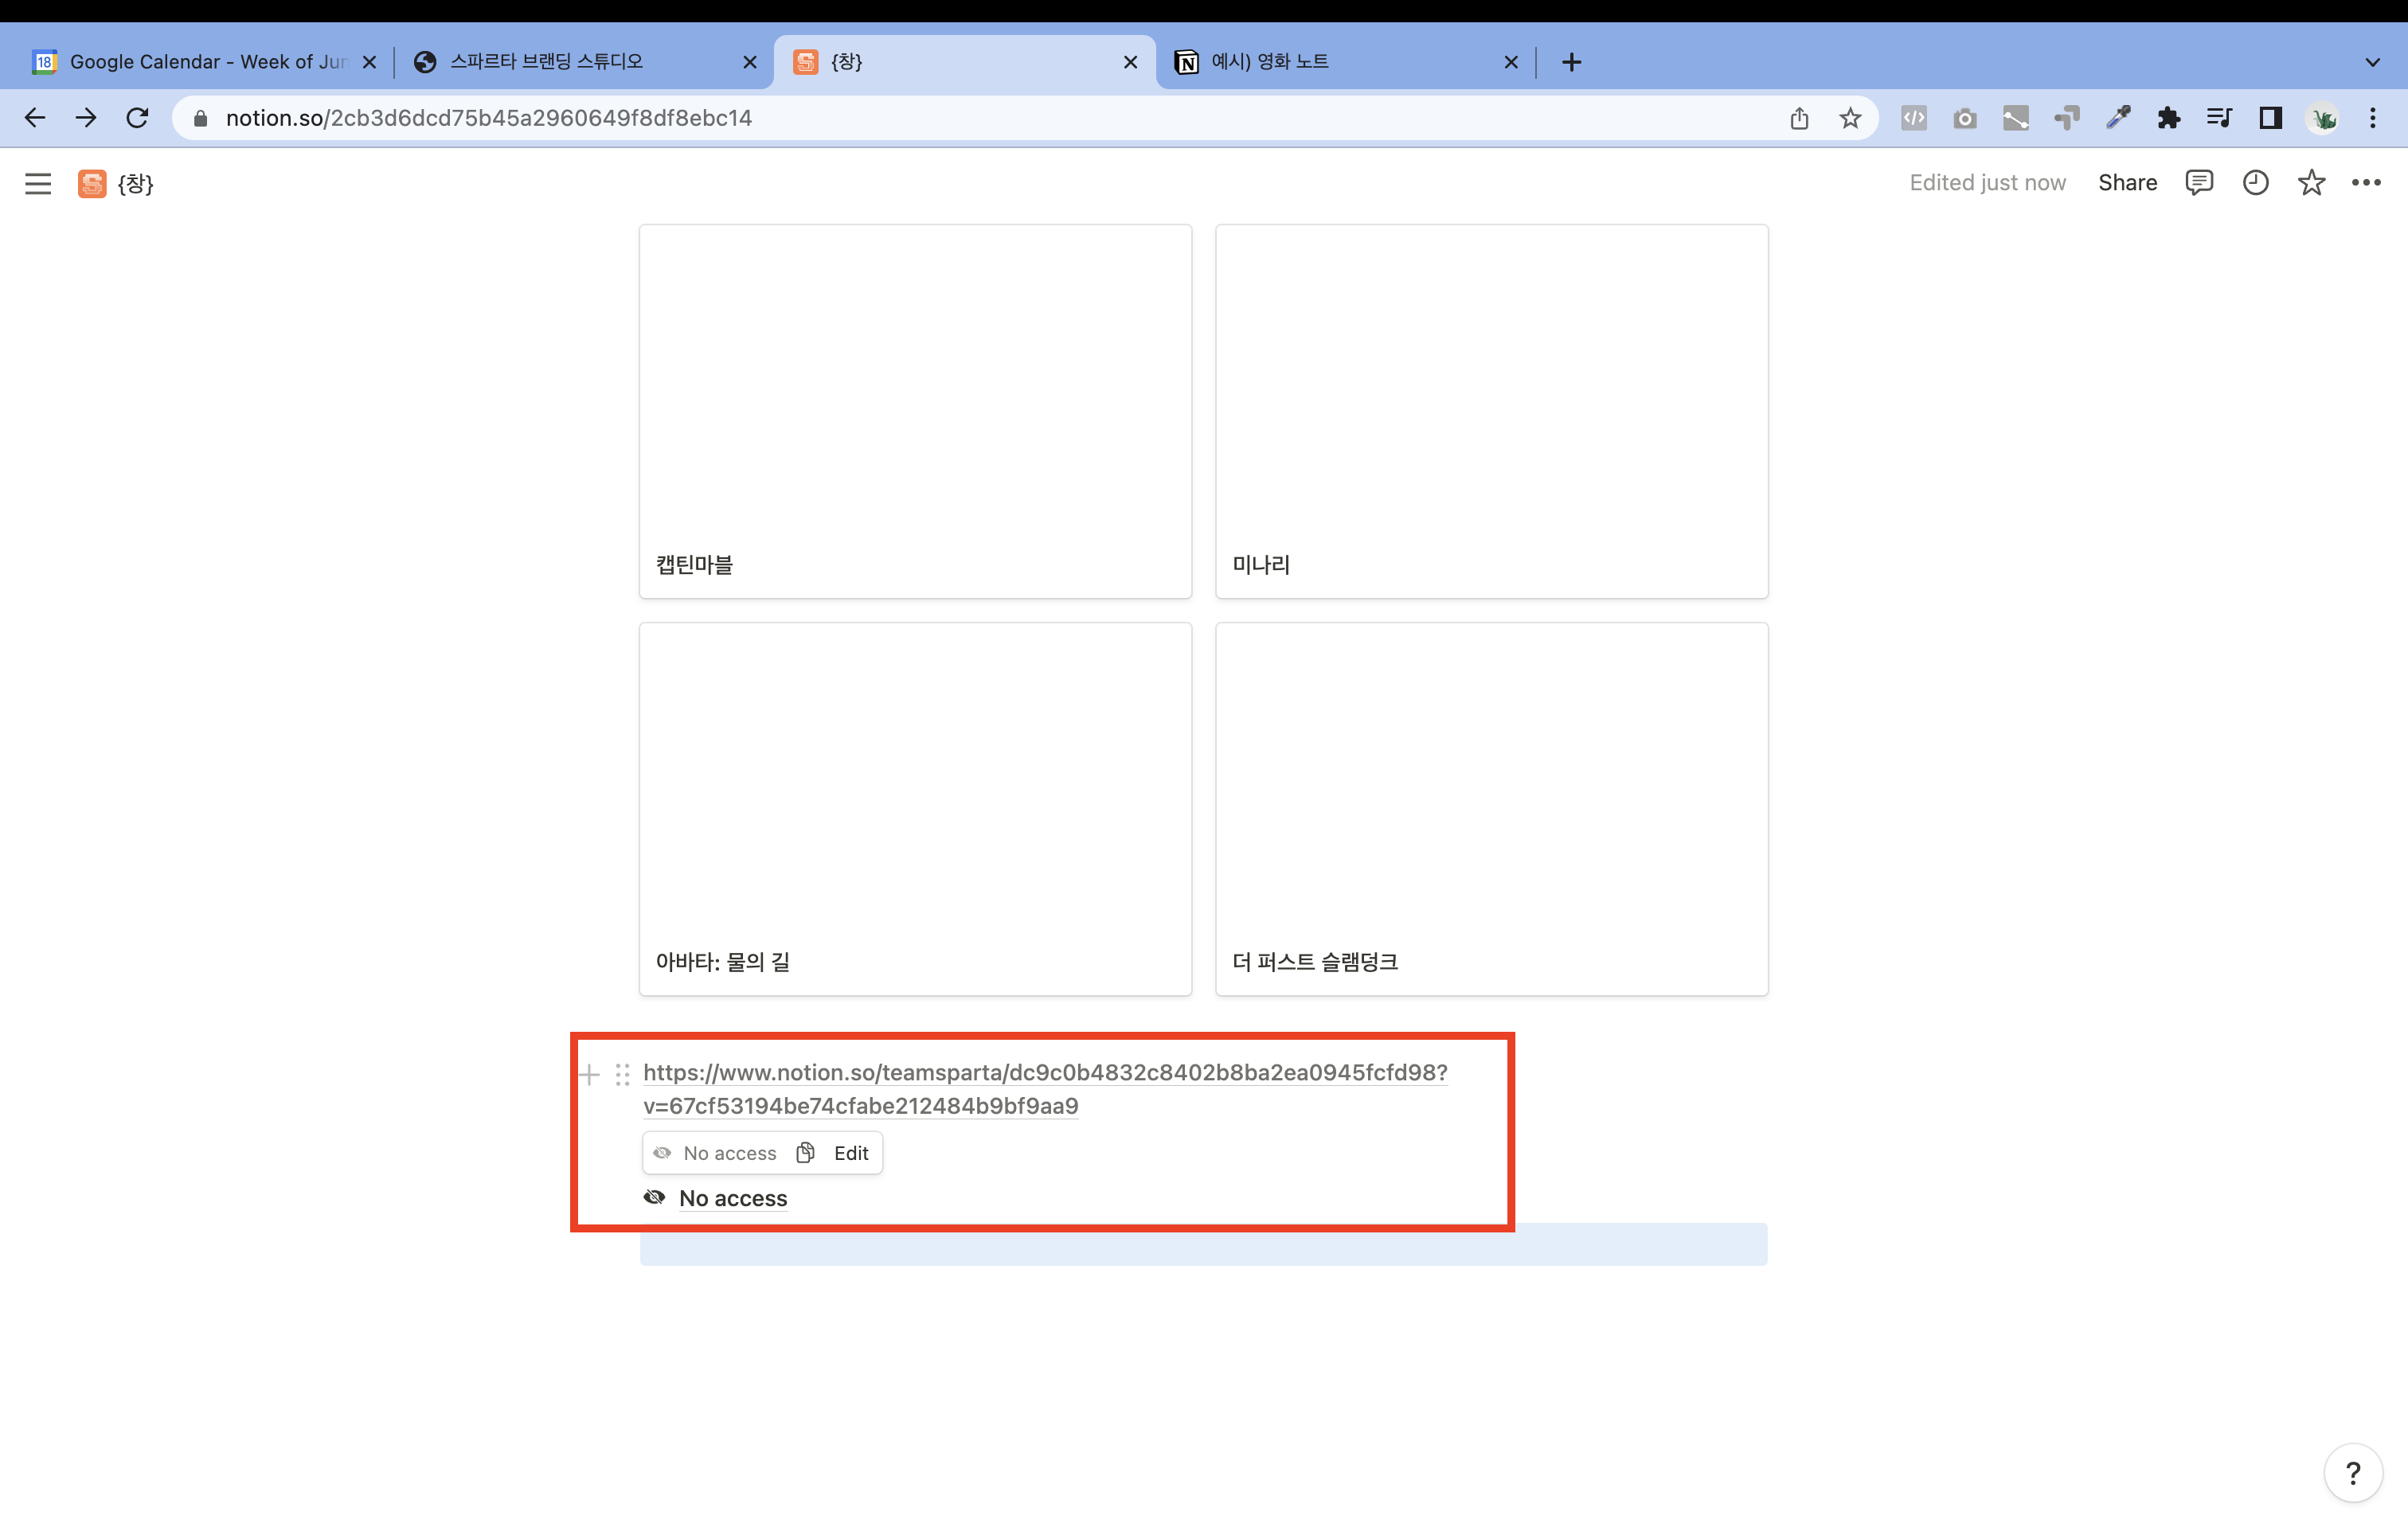Go forward in browser history

86,118
